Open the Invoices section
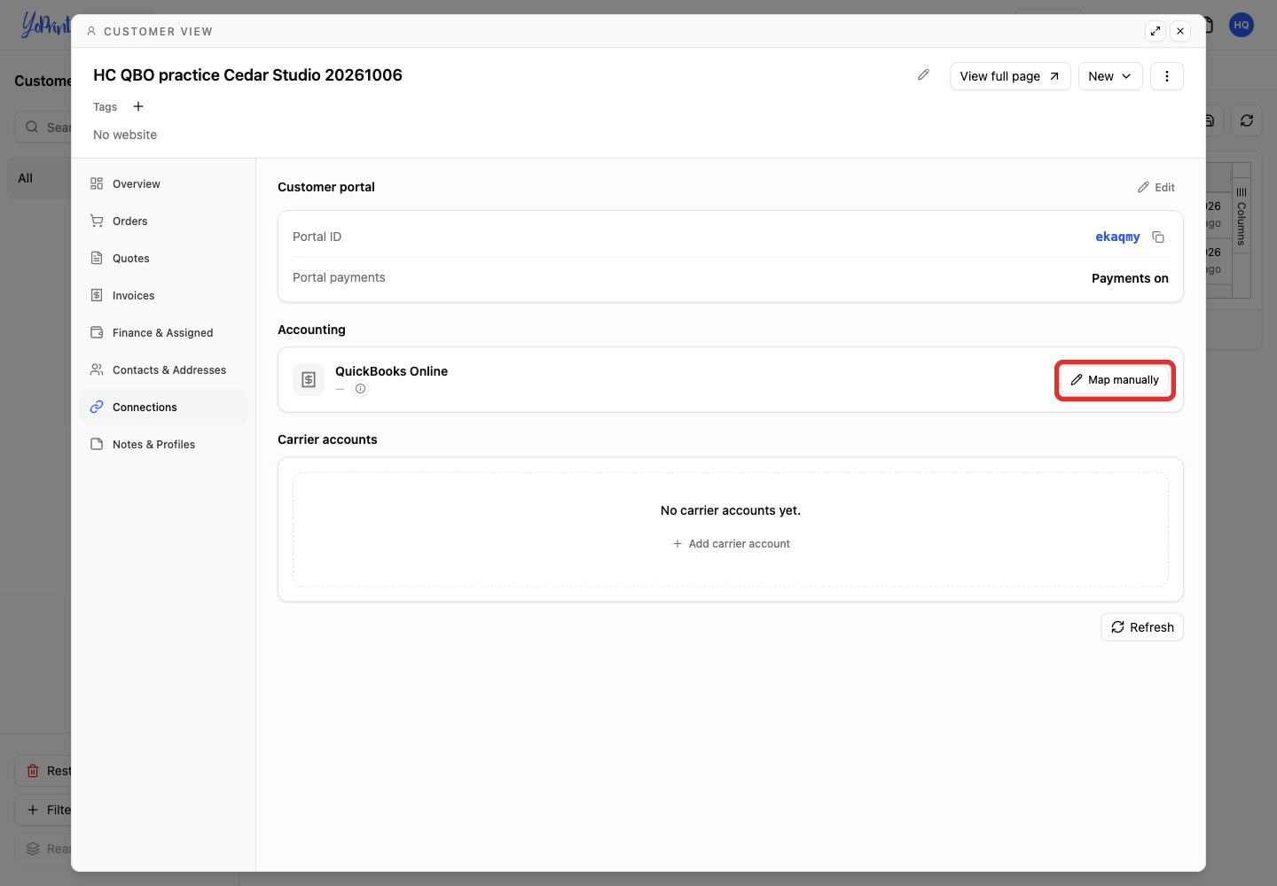 163,296
